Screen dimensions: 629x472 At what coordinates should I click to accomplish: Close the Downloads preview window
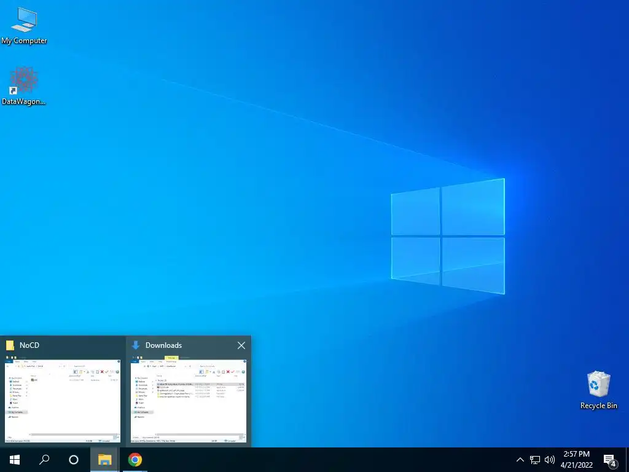point(241,345)
